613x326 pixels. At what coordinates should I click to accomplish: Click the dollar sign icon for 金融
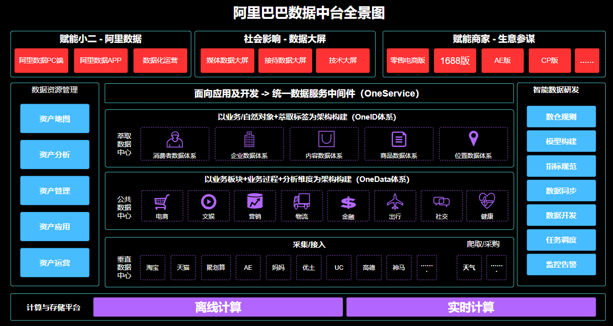[x=348, y=203]
